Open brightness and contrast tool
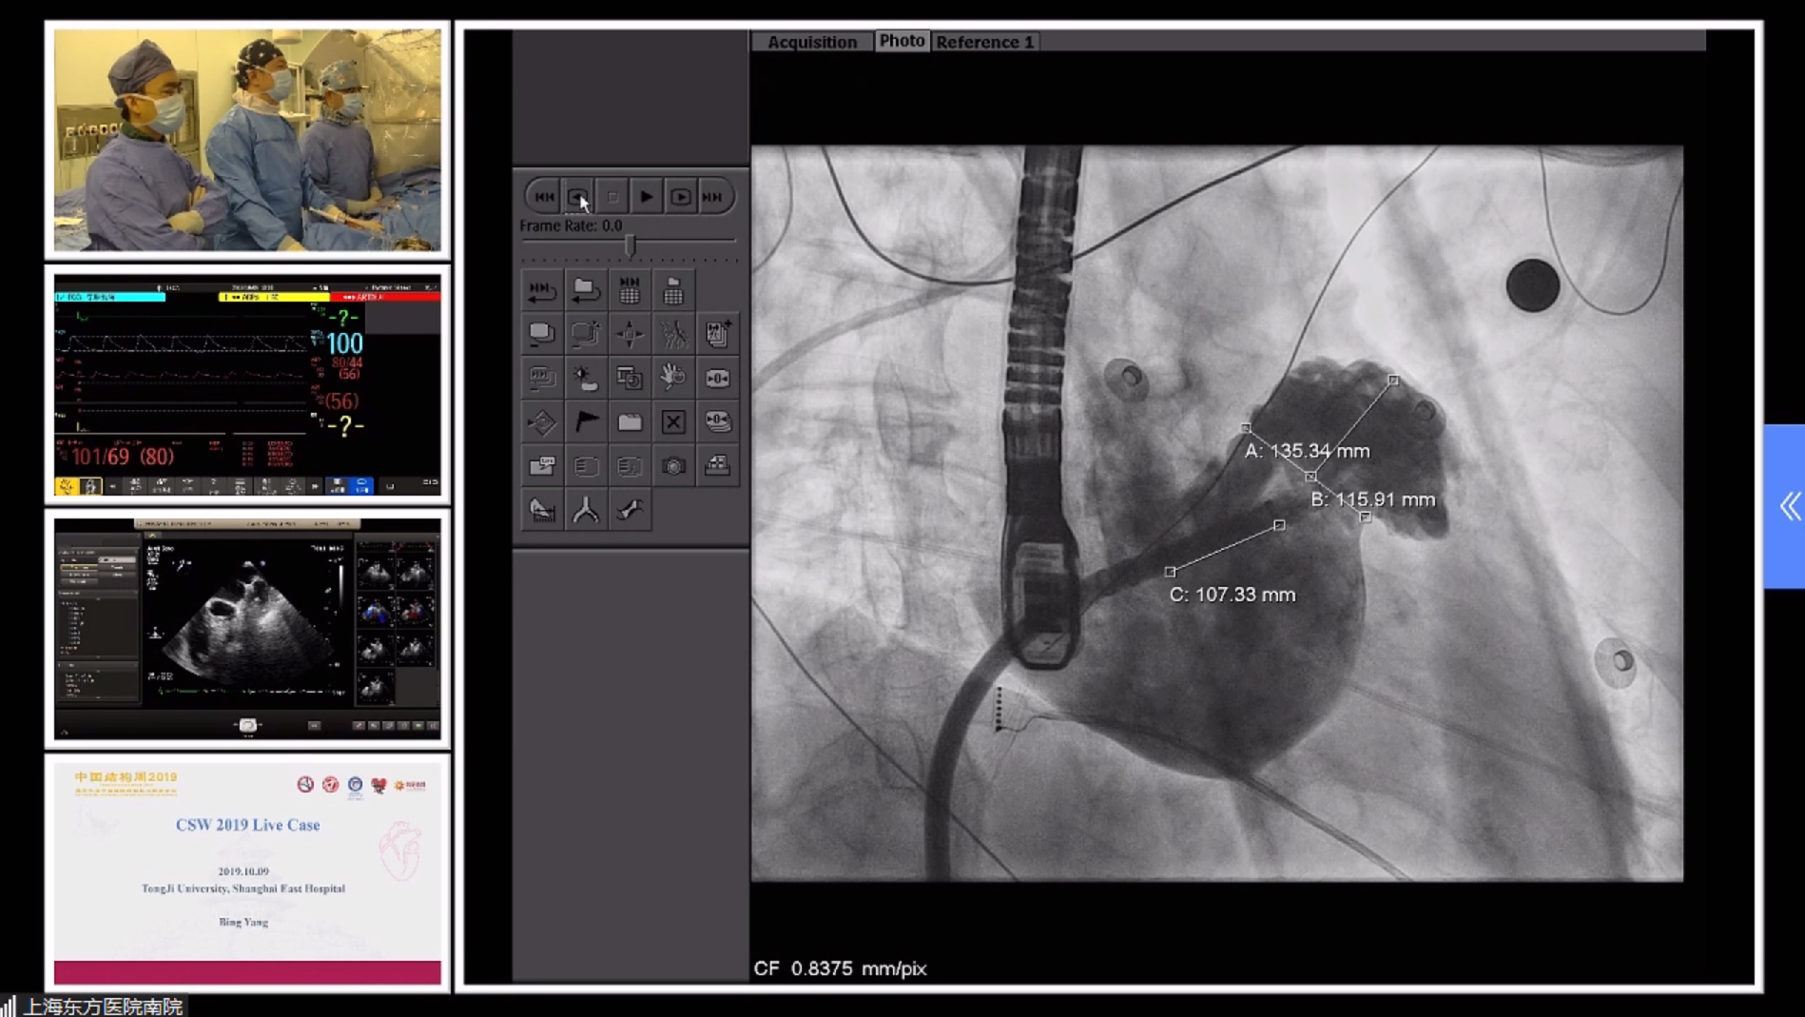The width and height of the screenshot is (1805, 1017). [586, 378]
